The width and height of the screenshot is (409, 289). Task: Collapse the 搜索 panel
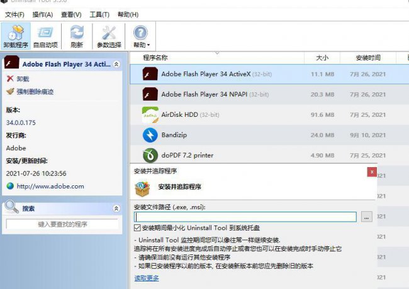coord(116,209)
